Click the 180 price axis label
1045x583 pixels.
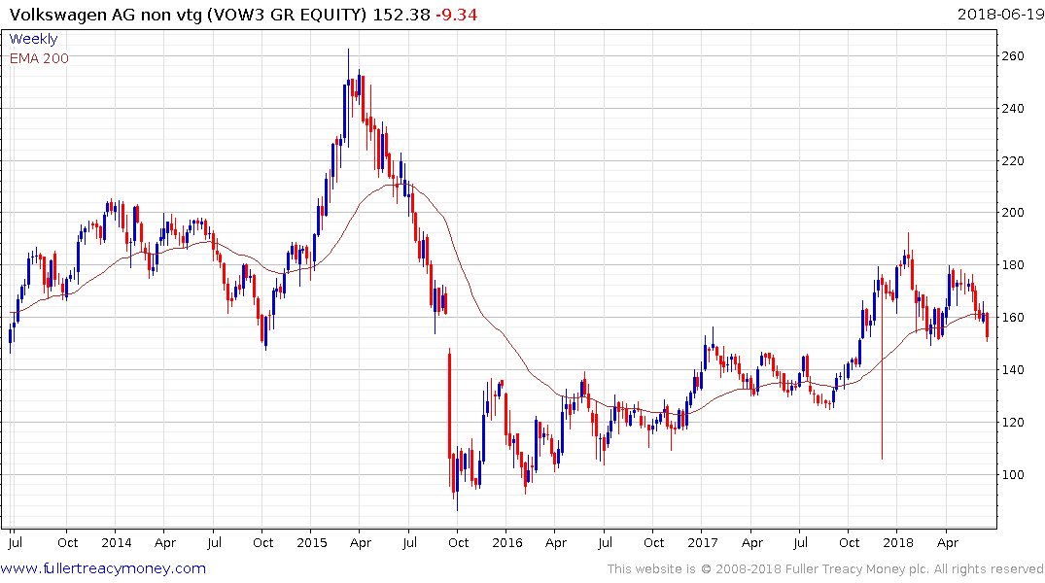pos(1013,265)
